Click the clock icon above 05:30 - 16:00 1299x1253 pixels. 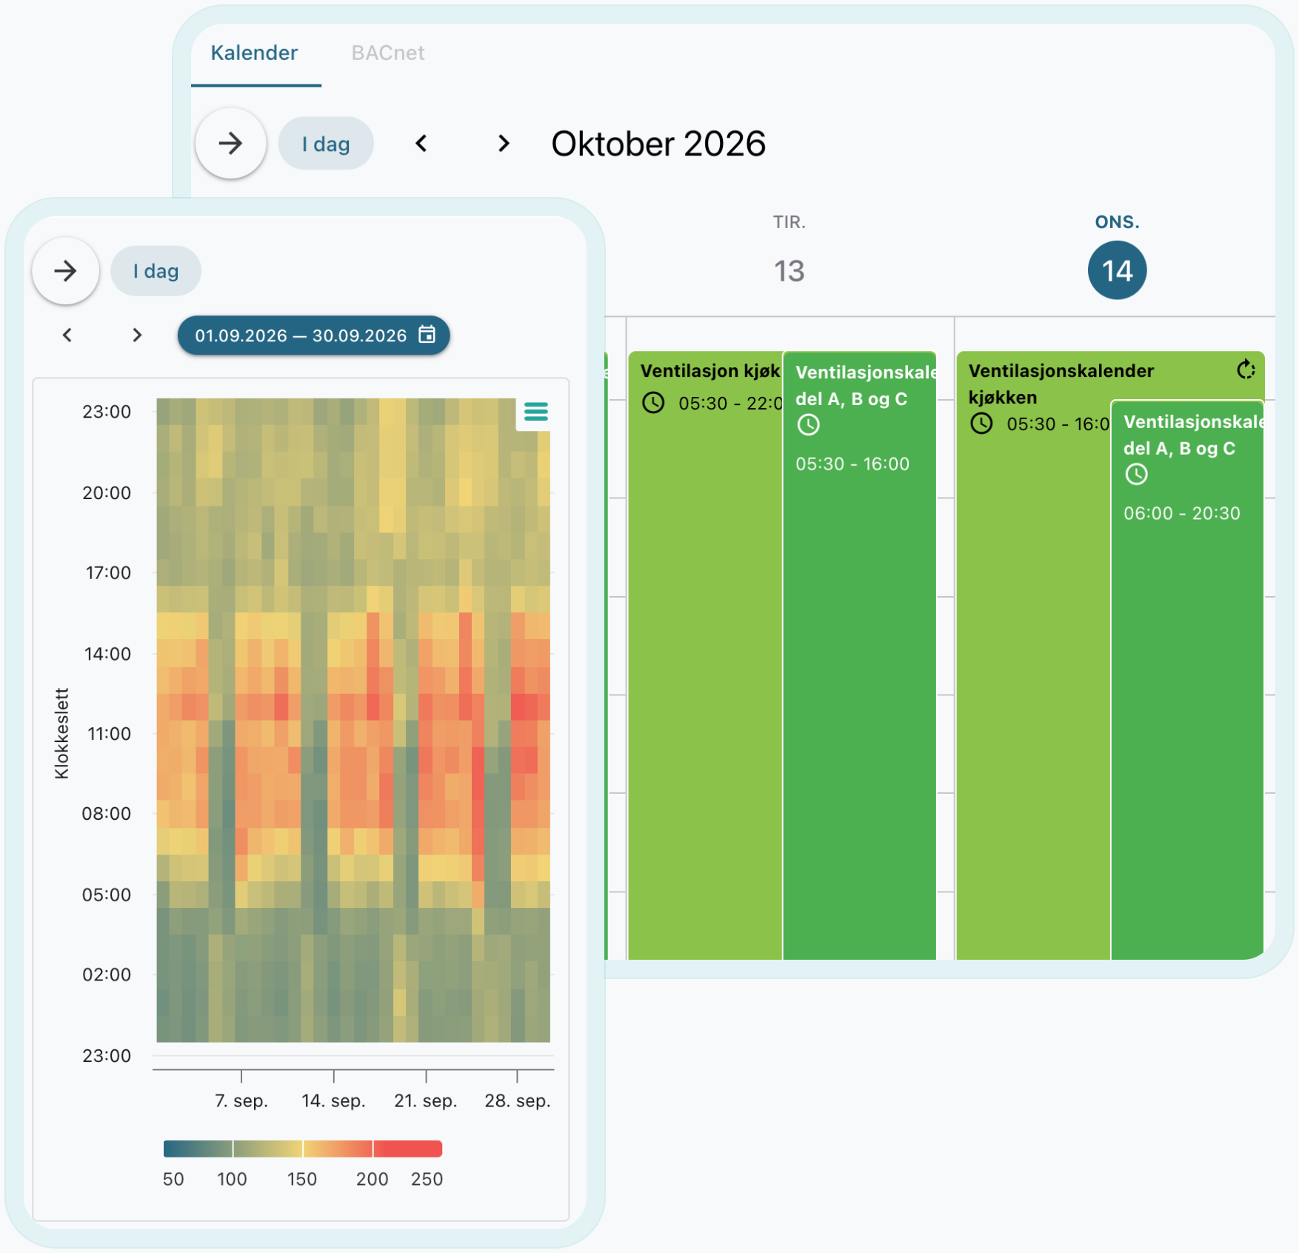click(808, 425)
